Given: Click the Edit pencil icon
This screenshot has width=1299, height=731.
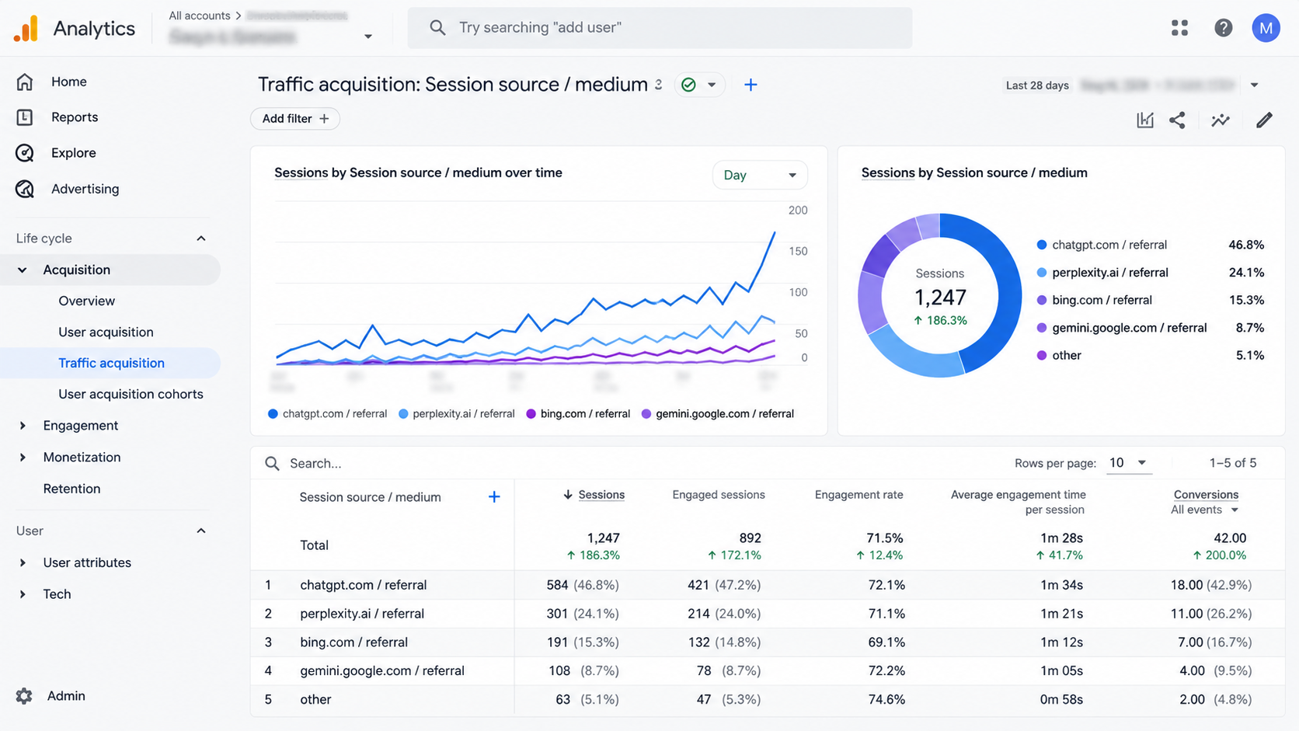Looking at the screenshot, I should [x=1264, y=120].
